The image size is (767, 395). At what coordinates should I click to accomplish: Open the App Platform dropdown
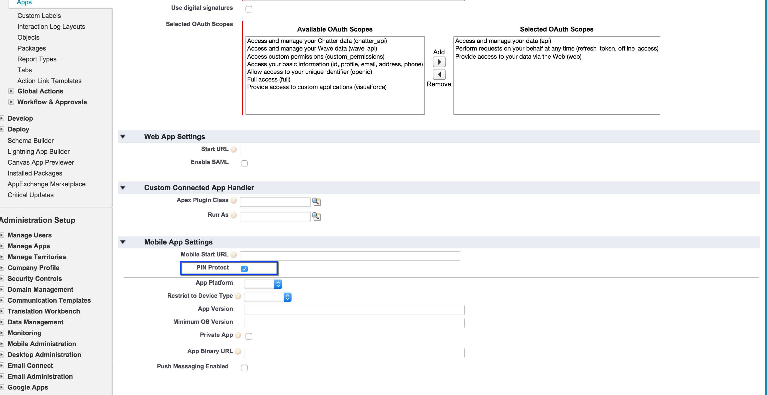pyautogui.click(x=263, y=284)
